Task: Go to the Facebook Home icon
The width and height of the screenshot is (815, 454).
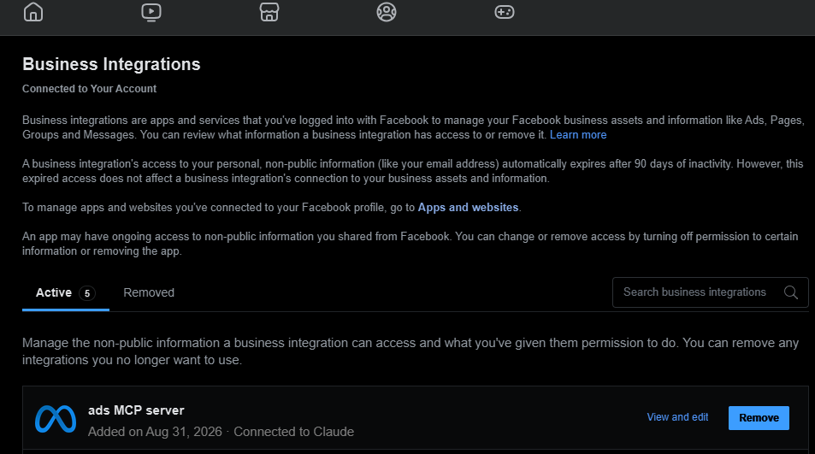Action: click(33, 11)
